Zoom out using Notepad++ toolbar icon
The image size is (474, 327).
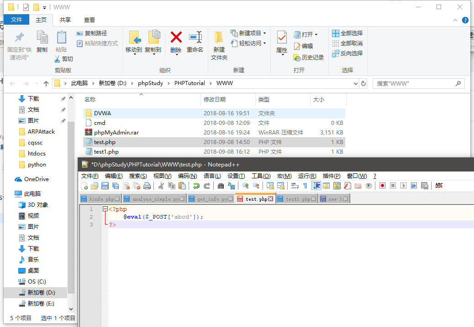(256, 186)
